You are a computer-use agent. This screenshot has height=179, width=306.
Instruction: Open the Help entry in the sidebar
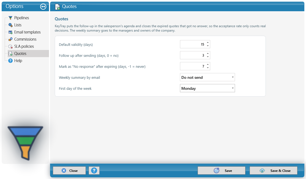click(18, 61)
